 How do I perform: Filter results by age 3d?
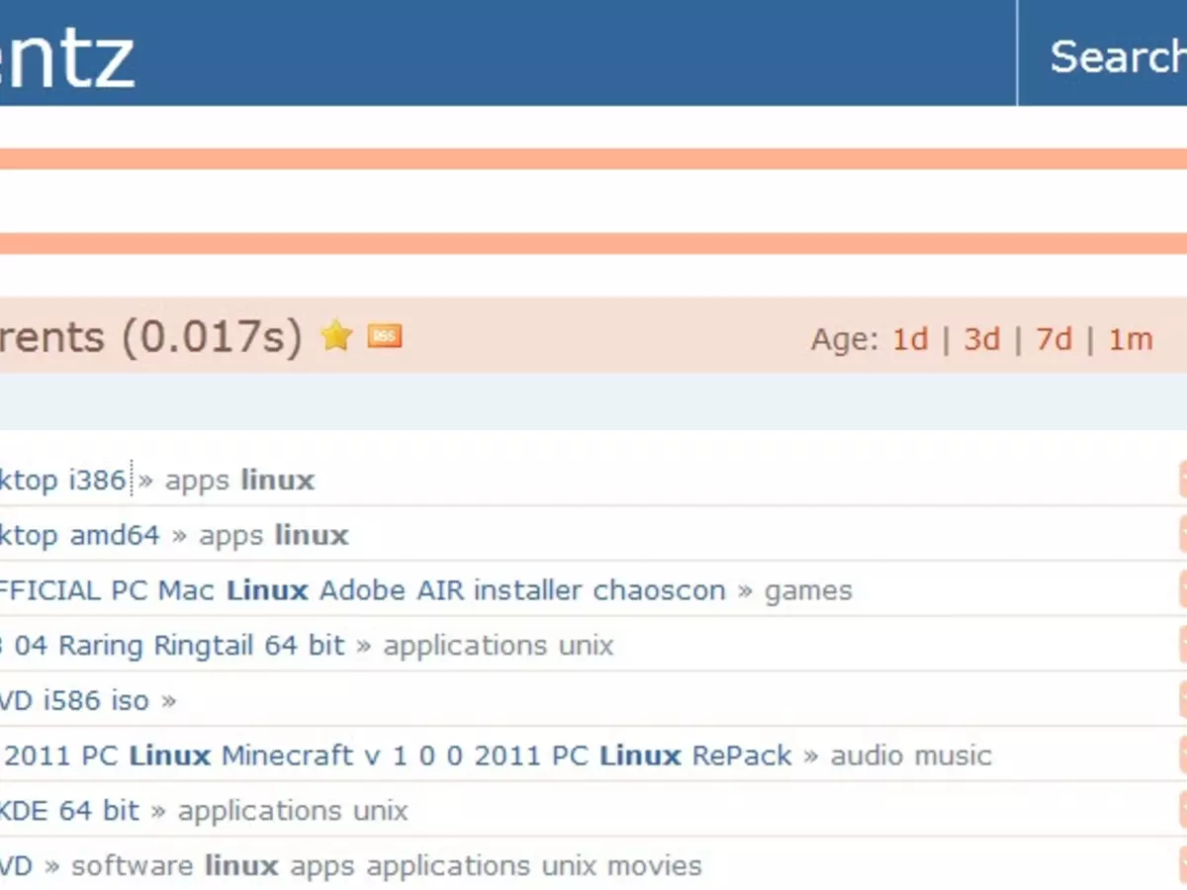[981, 339]
